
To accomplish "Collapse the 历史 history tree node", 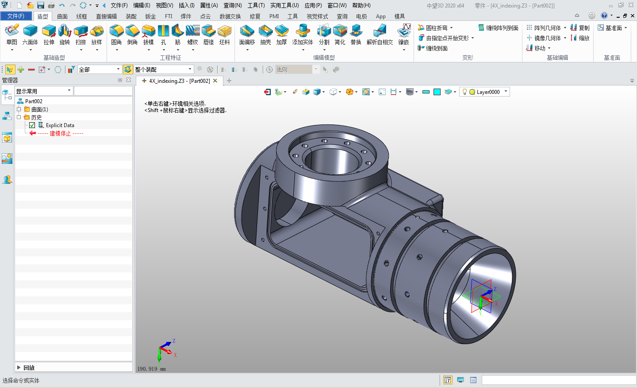I will pos(19,117).
